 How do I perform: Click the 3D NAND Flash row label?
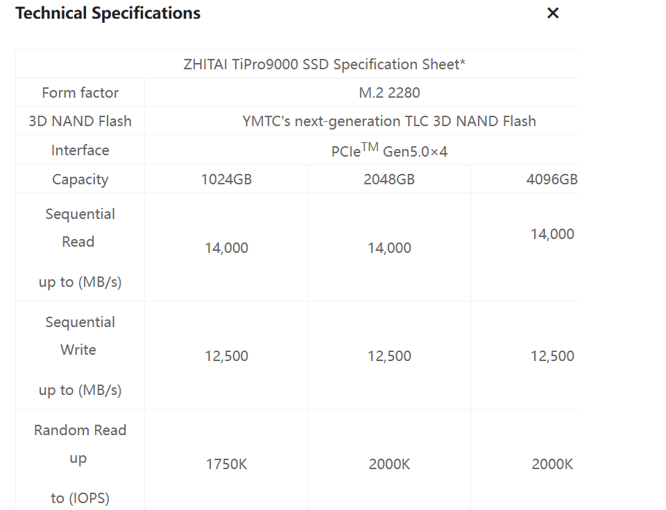[x=80, y=121]
